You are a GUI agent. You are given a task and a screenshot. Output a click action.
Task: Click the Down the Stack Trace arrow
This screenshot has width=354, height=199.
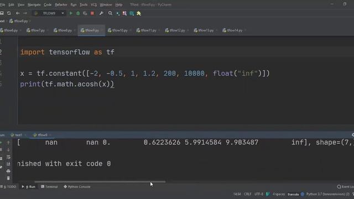tap(8, 150)
